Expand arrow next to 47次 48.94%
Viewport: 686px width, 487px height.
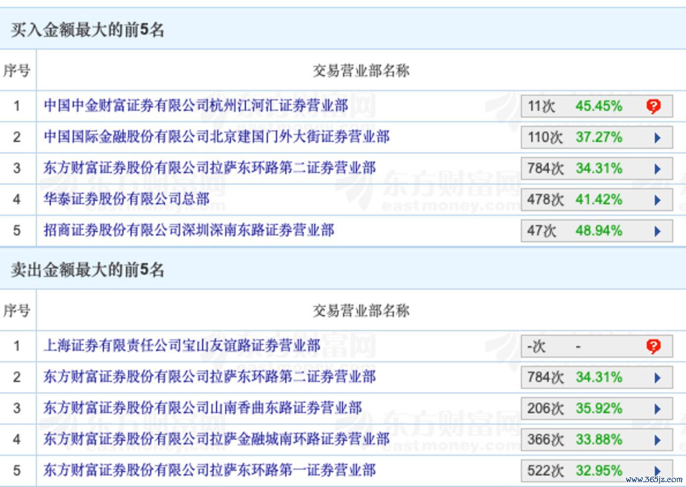click(658, 231)
